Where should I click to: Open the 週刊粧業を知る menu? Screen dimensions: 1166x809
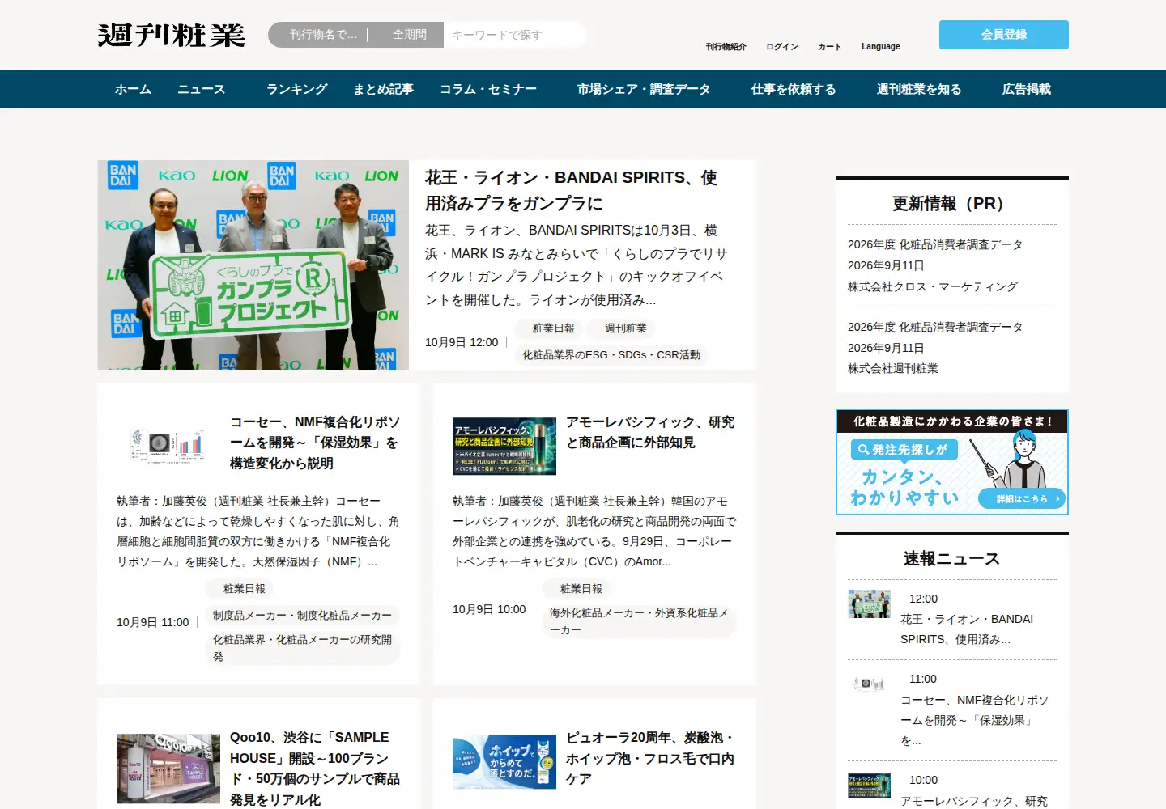point(919,89)
